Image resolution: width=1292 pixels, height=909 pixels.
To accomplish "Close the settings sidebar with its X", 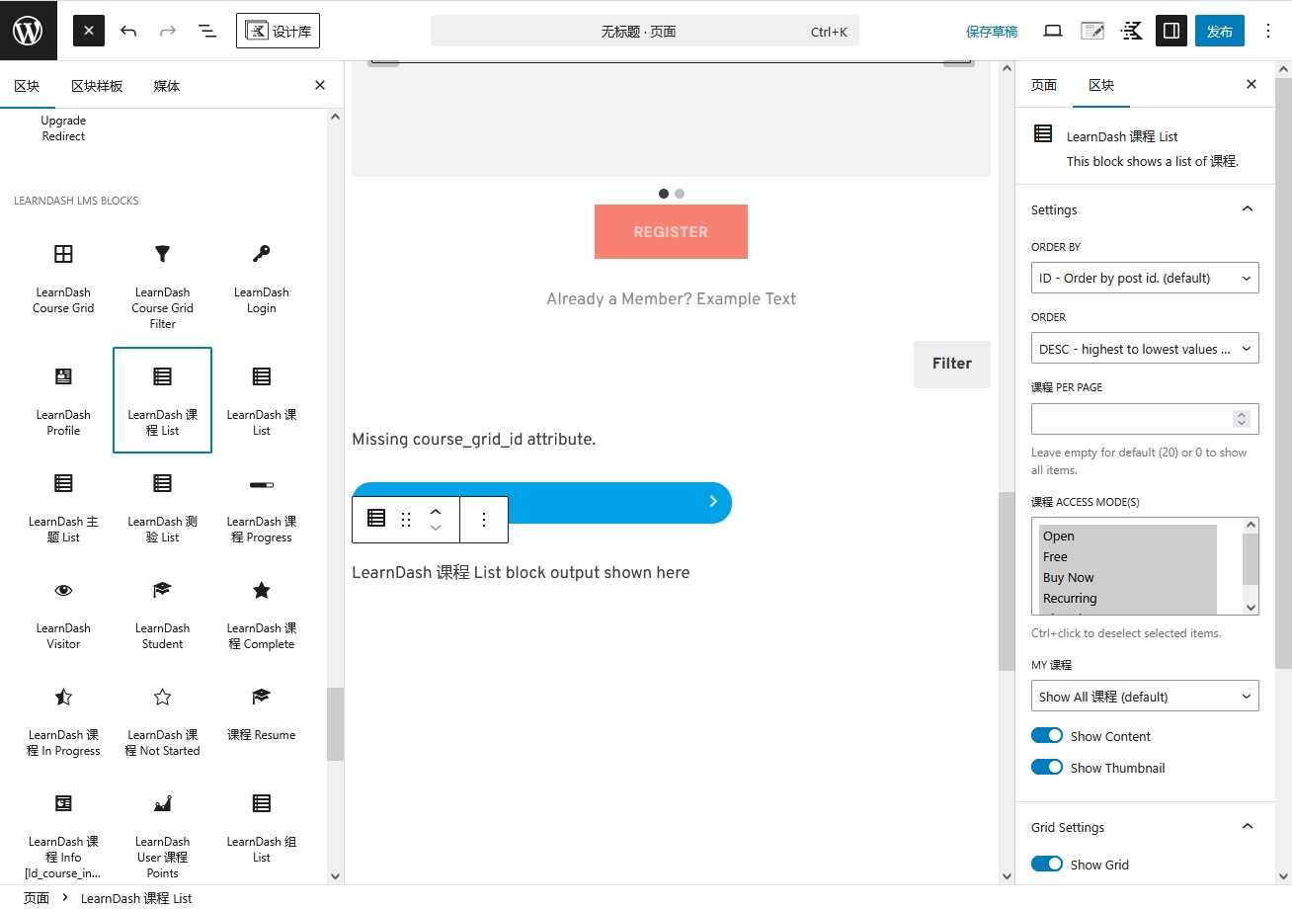I will (1252, 85).
